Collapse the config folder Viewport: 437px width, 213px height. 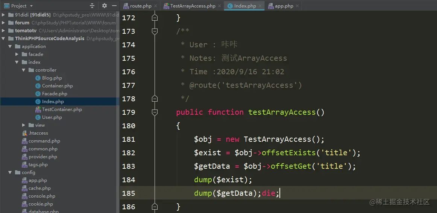click(10, 172)
